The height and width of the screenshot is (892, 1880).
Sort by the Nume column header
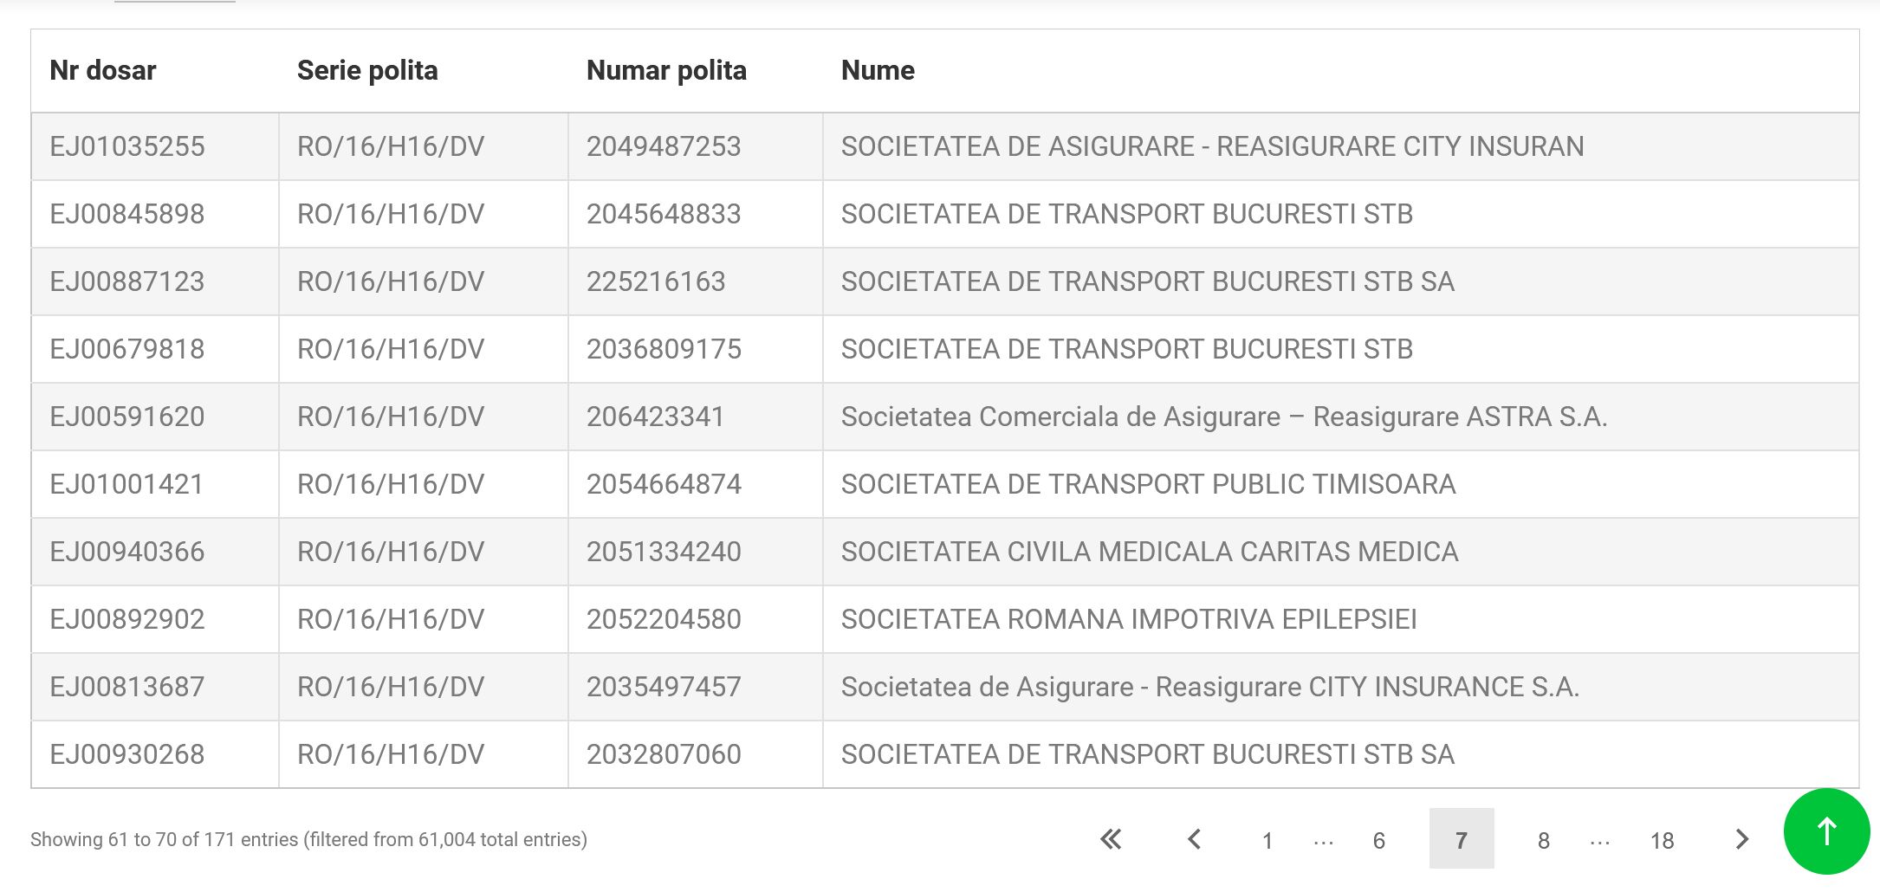point(878,70)
